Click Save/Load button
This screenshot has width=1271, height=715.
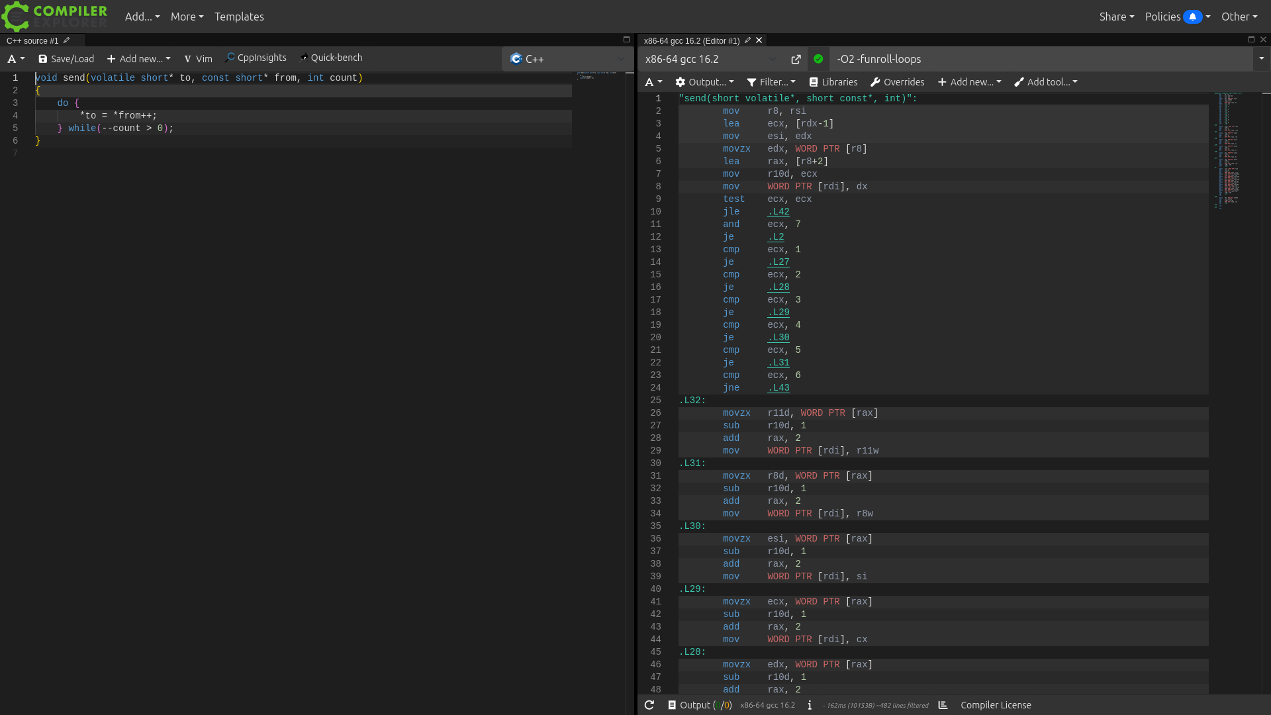66,59
